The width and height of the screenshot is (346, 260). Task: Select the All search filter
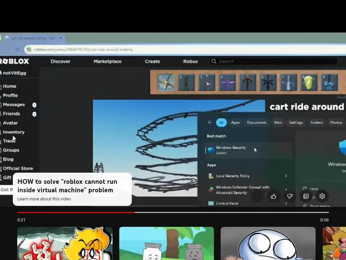[221, 123]
